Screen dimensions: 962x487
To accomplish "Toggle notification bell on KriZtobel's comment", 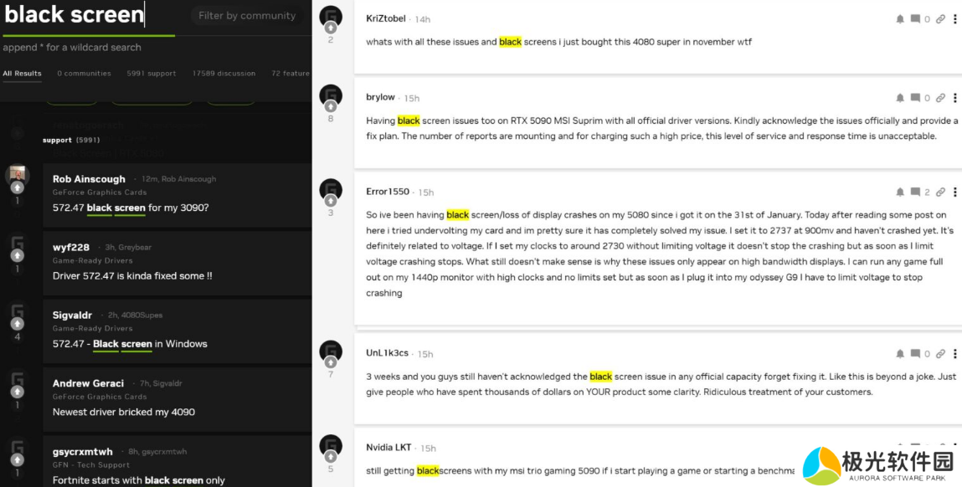I will [900, 19].
